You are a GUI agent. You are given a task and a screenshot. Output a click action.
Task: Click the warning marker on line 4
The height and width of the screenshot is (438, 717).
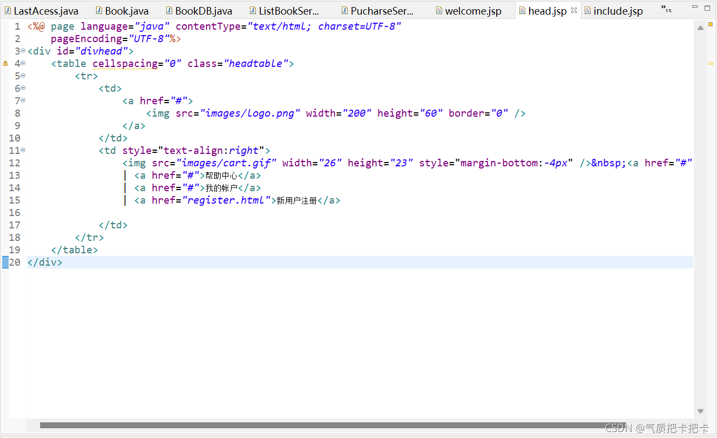click(5, 64)
